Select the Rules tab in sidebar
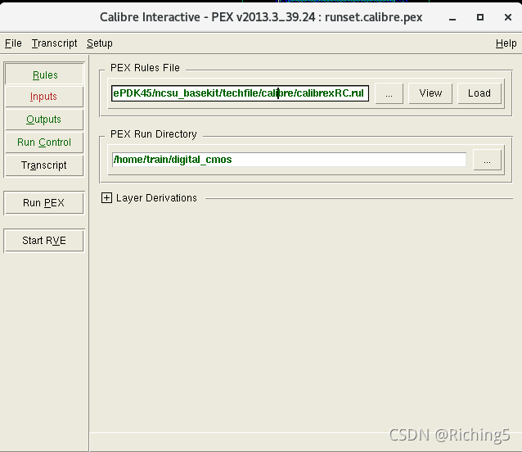The height and width of the screenshot is (452, 522). (44, 75)
